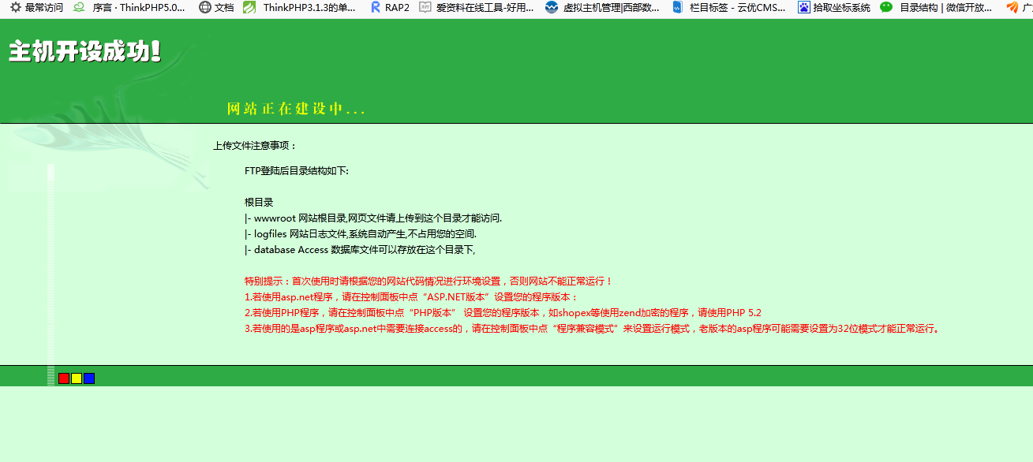Click the red color square
1033x462 pixels.
click(64, 378)
